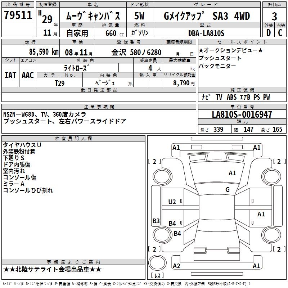
Task: Select the door type value 5W
Action: [x=139, y=16]
